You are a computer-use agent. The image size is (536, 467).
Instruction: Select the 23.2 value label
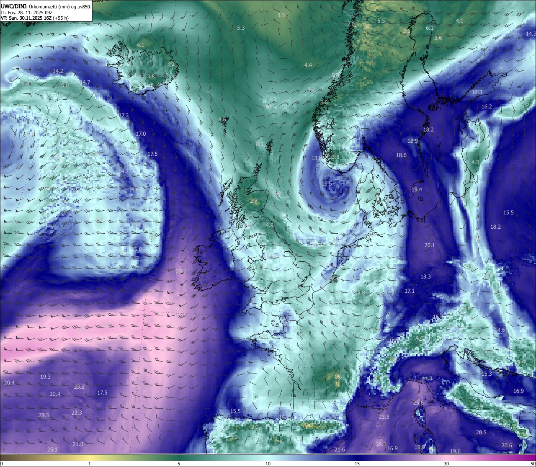pyautogui.click(x=79, y=387)
